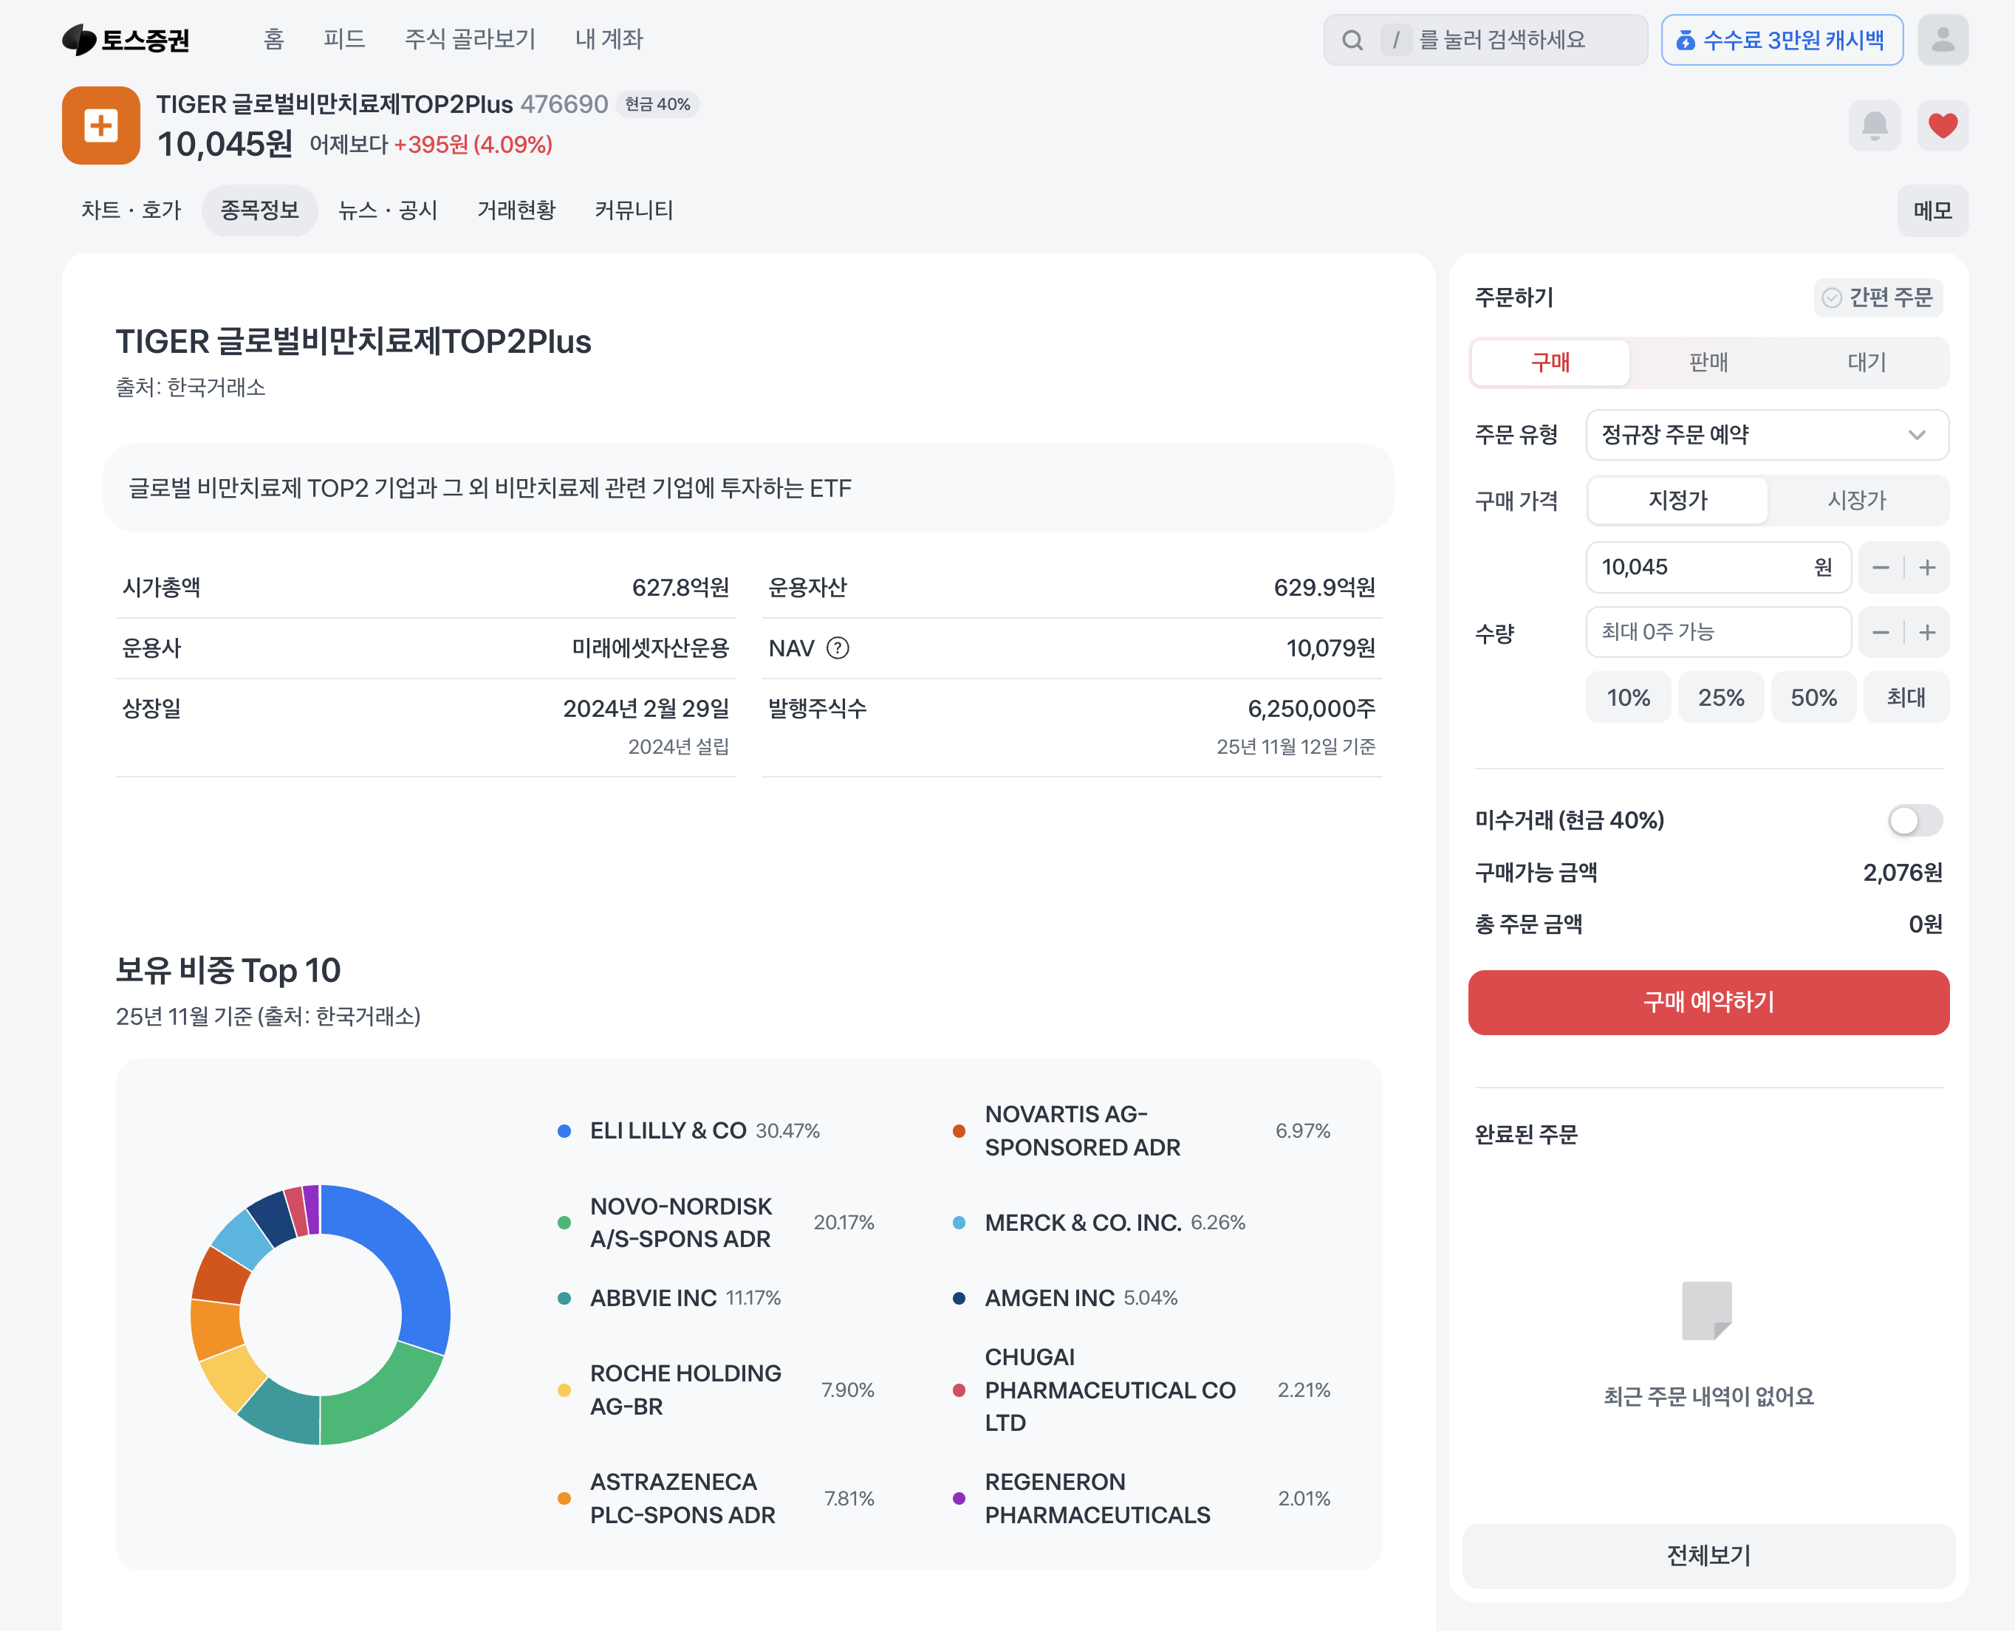Select the 시장가 price option

coord(1856,501)
